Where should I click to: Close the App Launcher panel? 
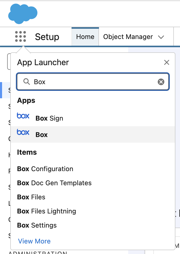tap(166, 62)
